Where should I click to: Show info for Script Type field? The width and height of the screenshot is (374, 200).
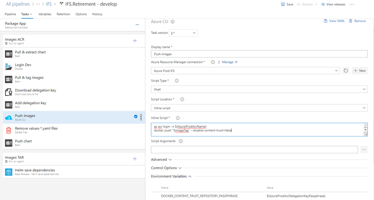coord(177,81)
